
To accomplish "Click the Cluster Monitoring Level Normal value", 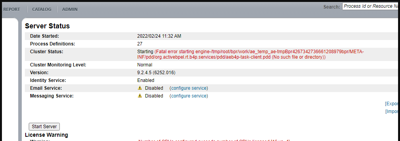I will click(144, 65).
